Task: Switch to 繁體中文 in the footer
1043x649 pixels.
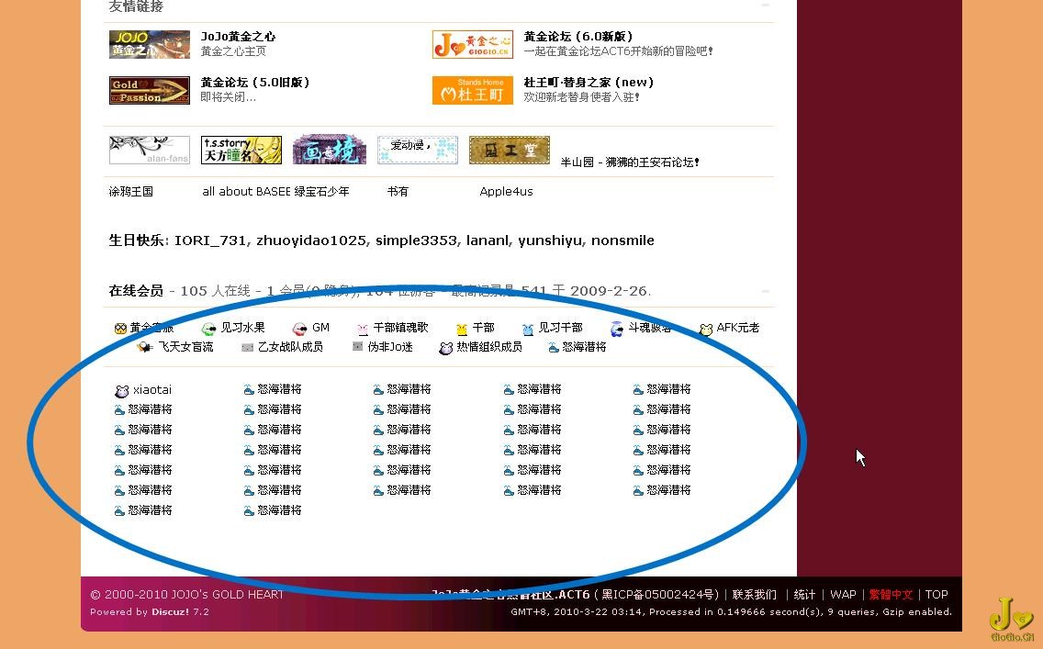Action: point(891,595)
